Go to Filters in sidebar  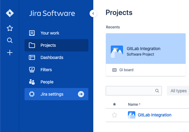[x=46, y=70]
